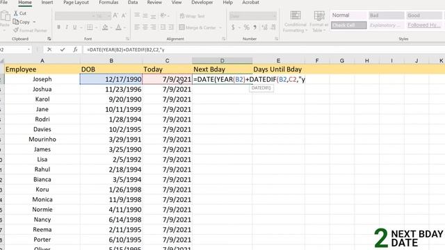
Task: Click the Days Until Bday header cell
Action: 278,69
